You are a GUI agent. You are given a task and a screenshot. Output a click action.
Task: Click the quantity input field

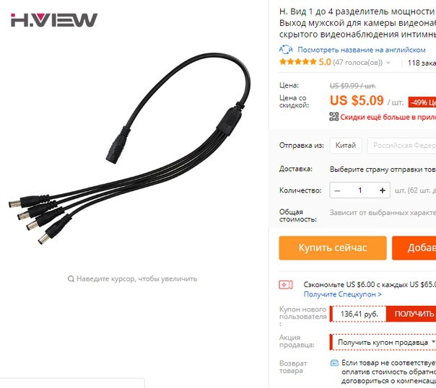coord(359,190)
